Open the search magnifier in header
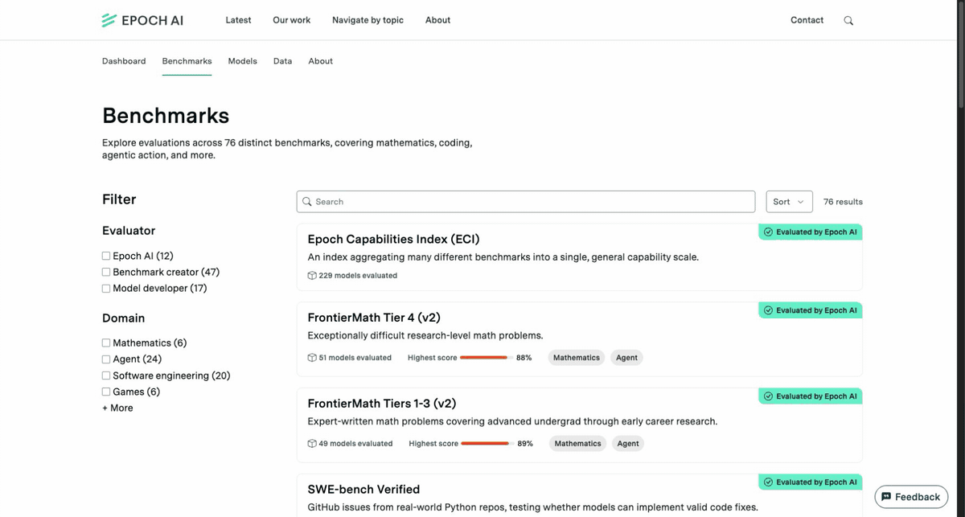The width and height of the screenshot is (965, 517). 848,20
